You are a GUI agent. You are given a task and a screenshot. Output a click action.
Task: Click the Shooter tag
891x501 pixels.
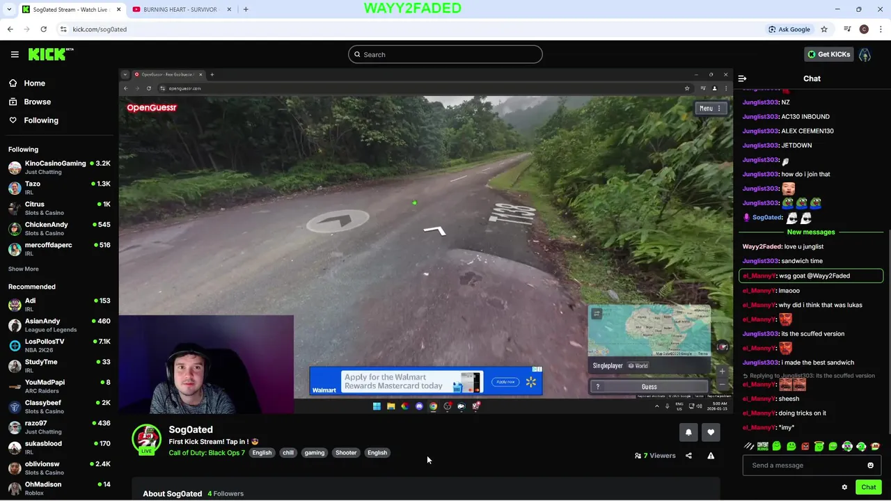click(x=346, y=453)
